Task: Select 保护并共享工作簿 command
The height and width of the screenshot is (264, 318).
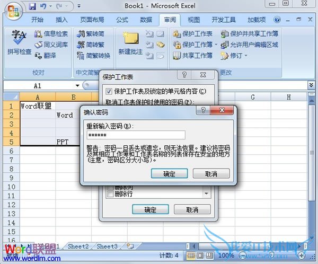Action: tap(250, 34)
